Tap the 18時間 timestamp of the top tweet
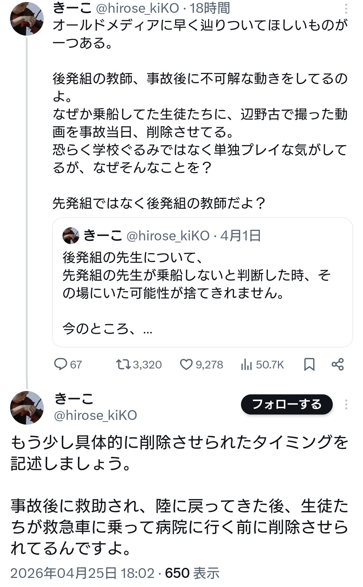363x587 pixels. tap(210, 8)
